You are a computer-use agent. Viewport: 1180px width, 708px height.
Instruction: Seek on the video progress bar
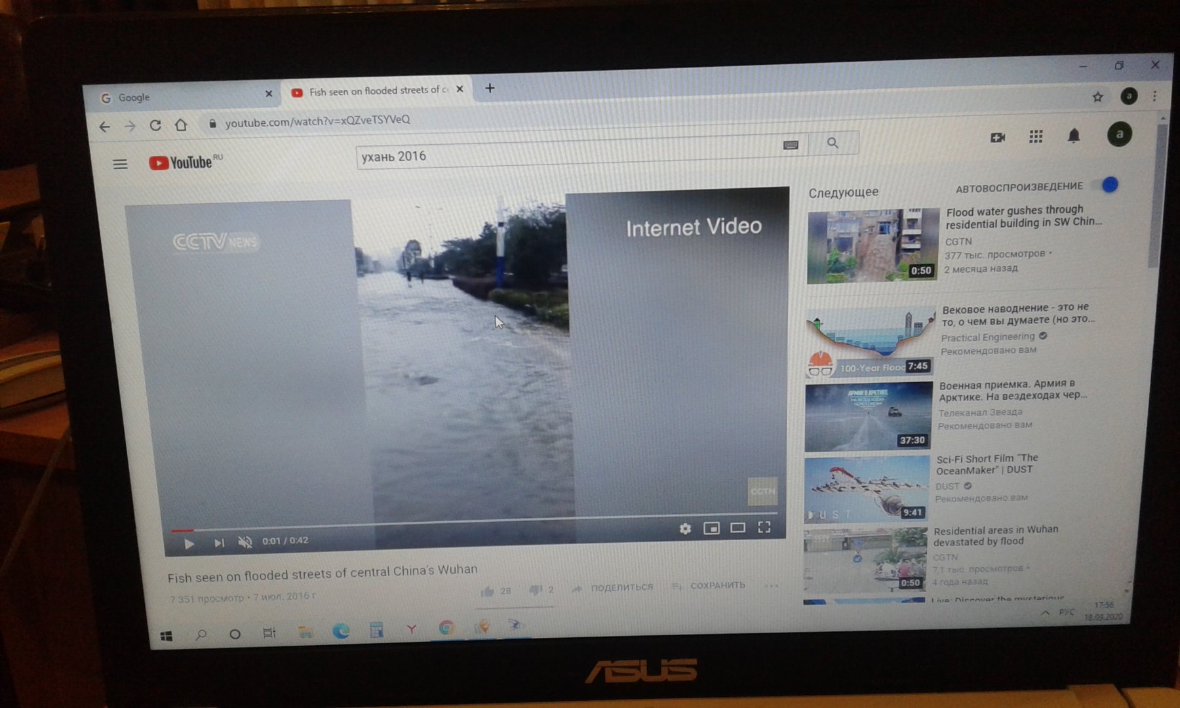475,522
